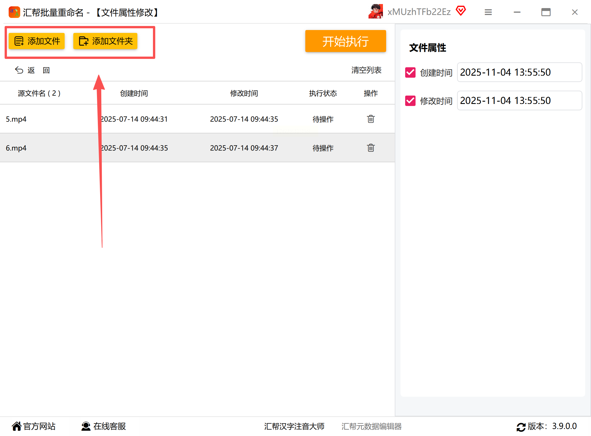Viewport: 591px width, 436px height.
Task: Open 汇帮汉字注音大师 link
Action: tap(294, 426)
